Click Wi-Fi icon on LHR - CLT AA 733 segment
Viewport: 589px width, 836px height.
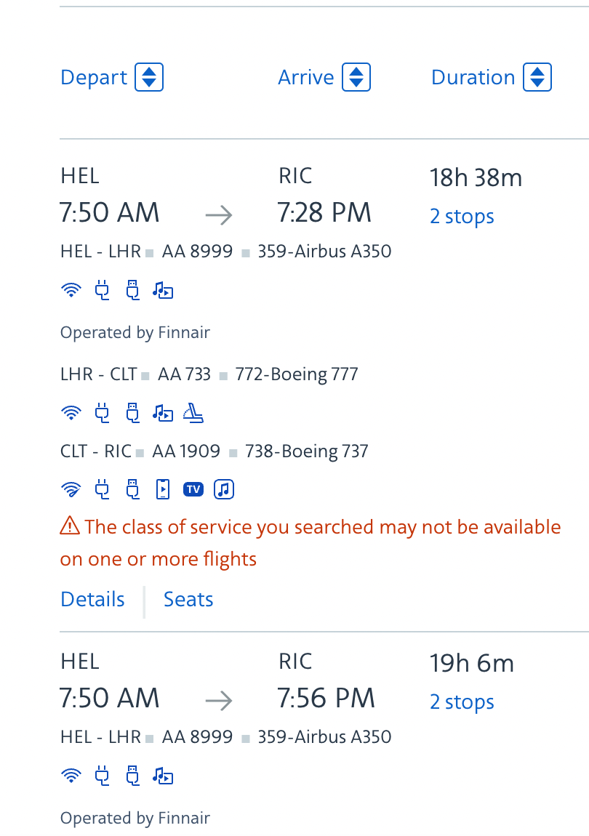point(71,413)
